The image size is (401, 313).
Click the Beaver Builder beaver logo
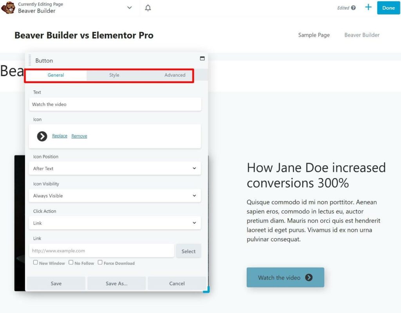pos(8,7)
